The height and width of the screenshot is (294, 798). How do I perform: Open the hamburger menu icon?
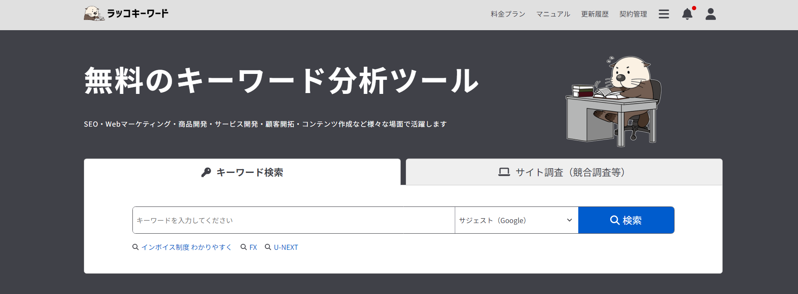pos(663,14)
